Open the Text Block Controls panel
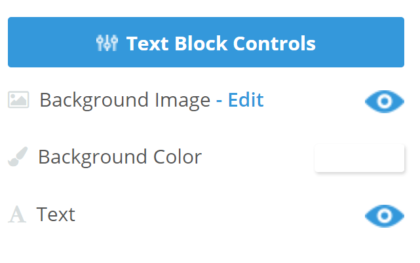Screen dimensions: 420x263 click(206, 43)
